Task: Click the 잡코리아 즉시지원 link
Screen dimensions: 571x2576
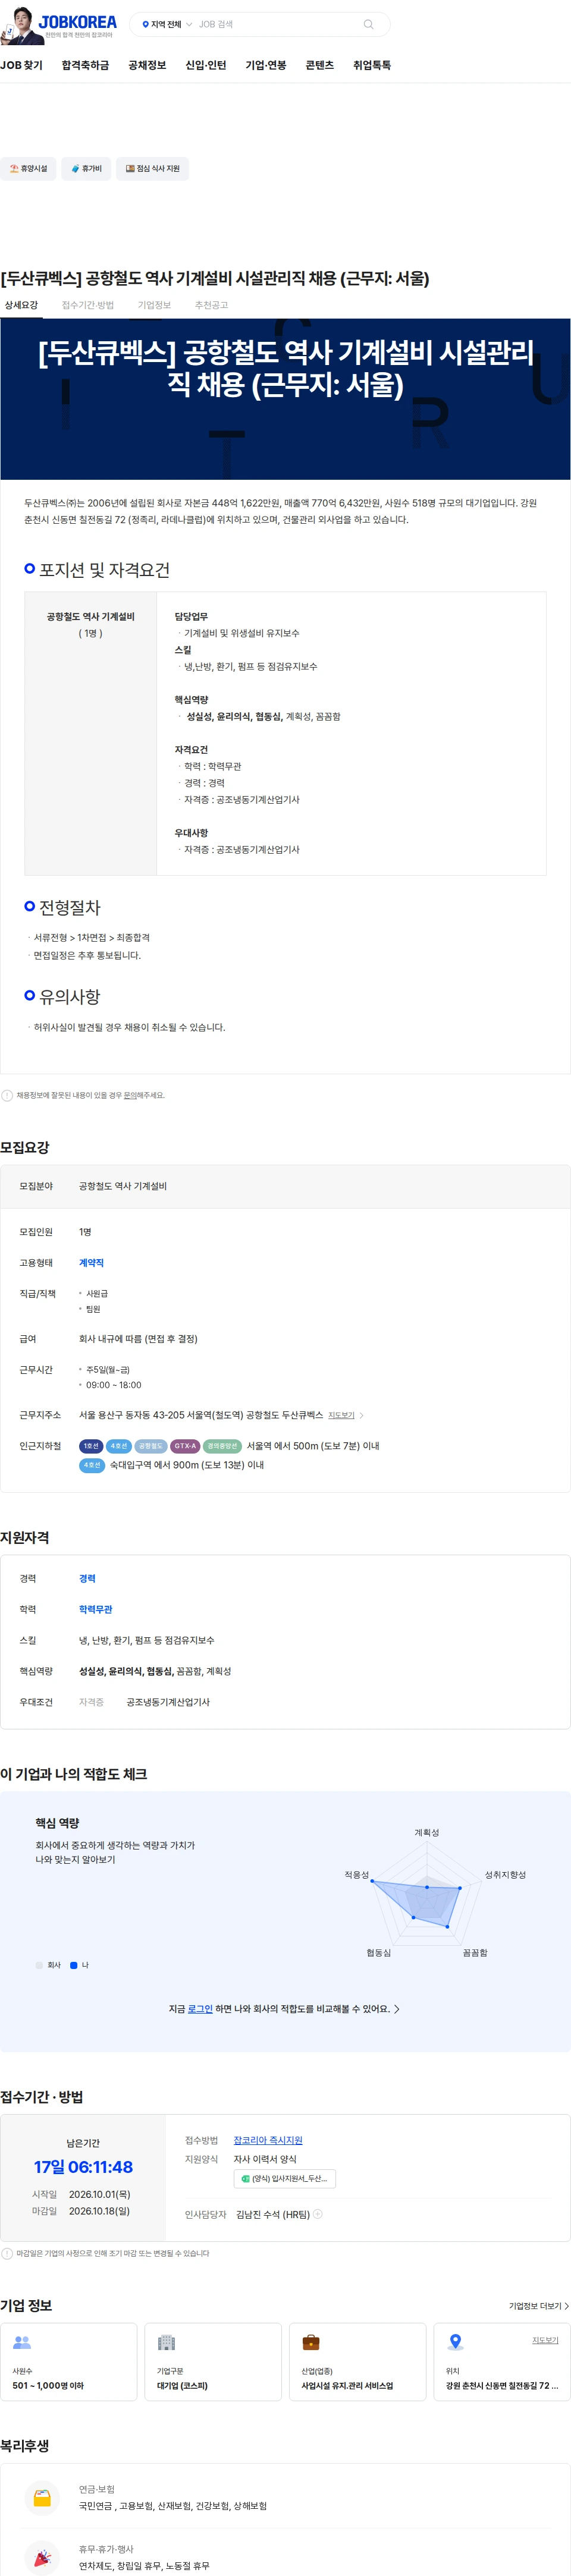Action: (268, 2140)
